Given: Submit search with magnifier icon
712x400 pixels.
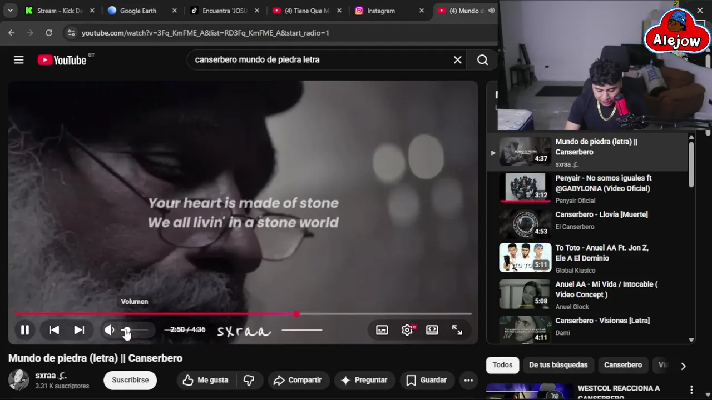Looking at the screenshot, I should (x=483, y=60).
